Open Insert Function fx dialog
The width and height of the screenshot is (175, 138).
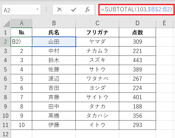coord(87,10)
